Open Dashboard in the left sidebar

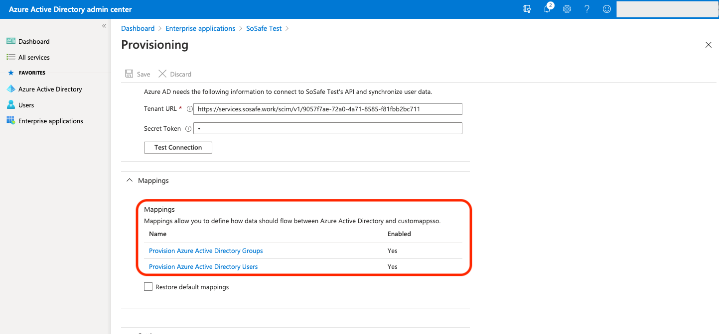(34, 41)
